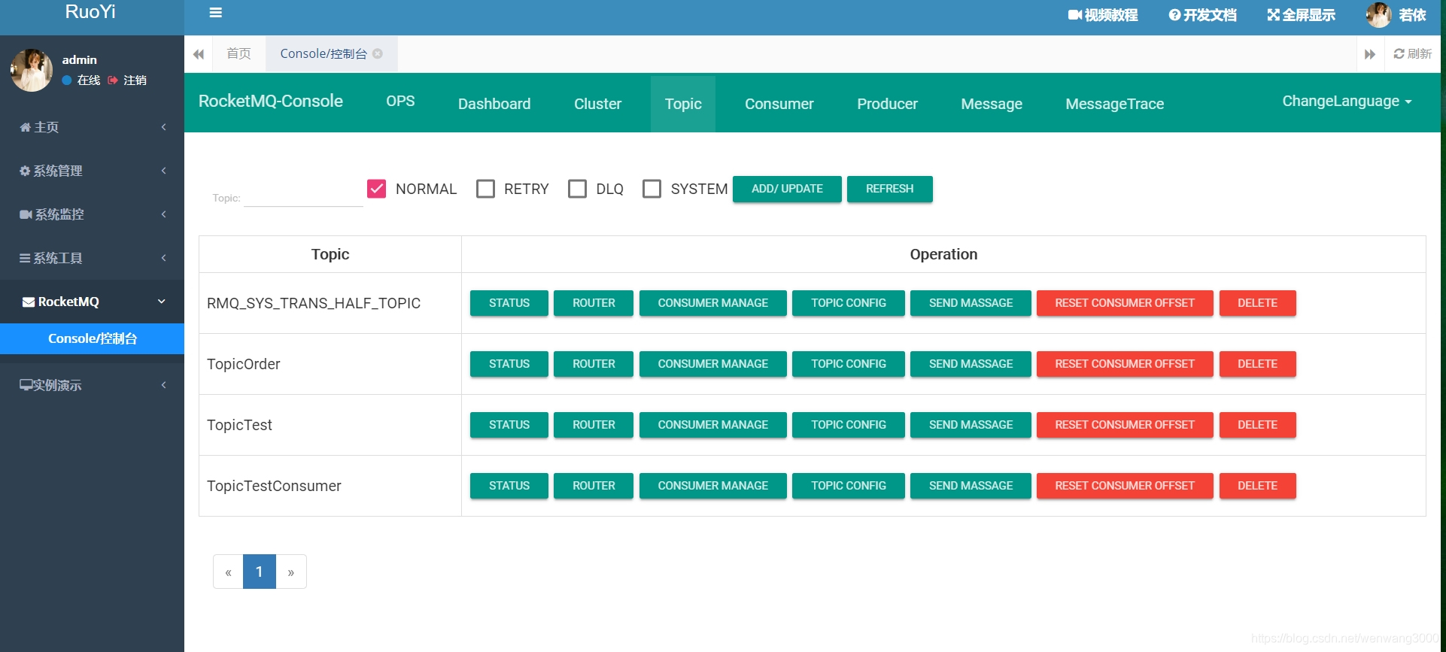
Task: Click the fullscreen display icon
Action: pos(1273,15)
